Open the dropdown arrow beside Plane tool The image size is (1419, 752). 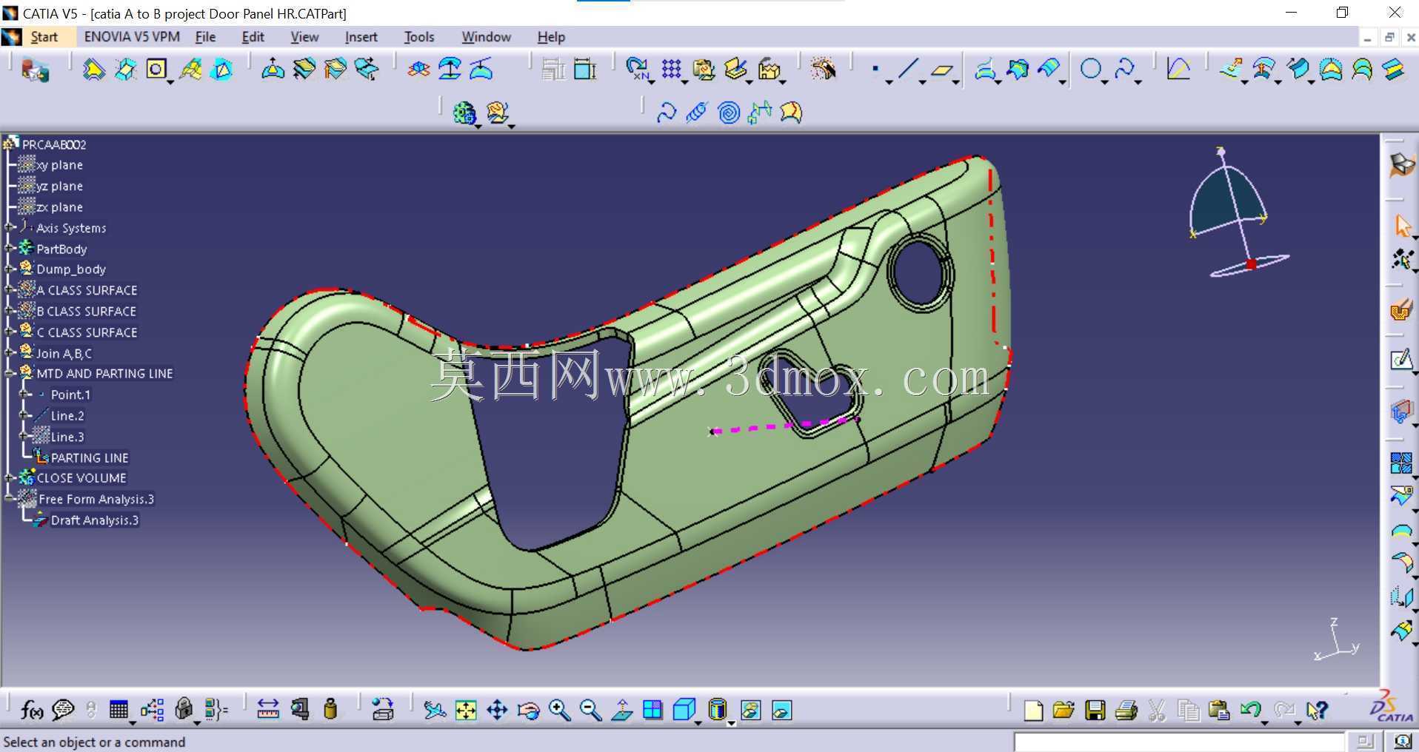pyautogui.click(x=956, y=81)
